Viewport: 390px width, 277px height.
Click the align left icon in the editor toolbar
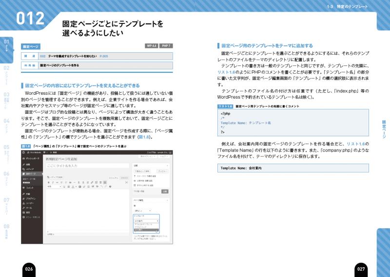[x=79, y=183]
